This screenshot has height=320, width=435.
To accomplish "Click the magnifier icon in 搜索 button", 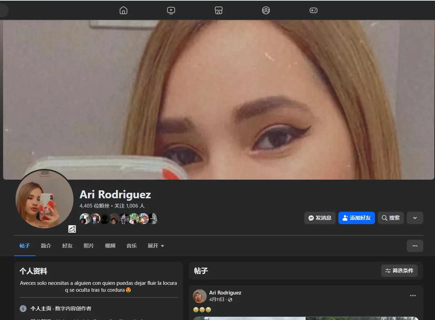I will (x=384, y=218).
